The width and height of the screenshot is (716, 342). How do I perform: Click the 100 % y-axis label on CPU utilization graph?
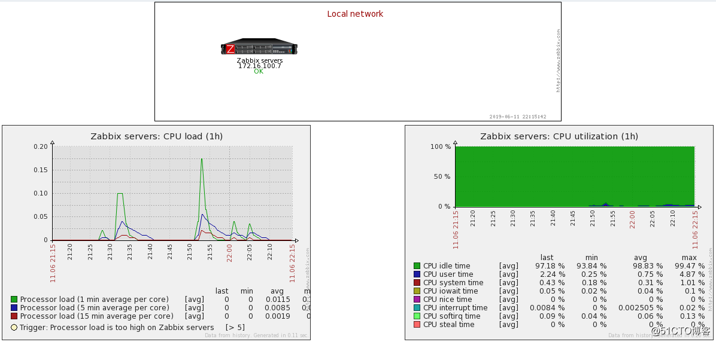coord(441,146)
